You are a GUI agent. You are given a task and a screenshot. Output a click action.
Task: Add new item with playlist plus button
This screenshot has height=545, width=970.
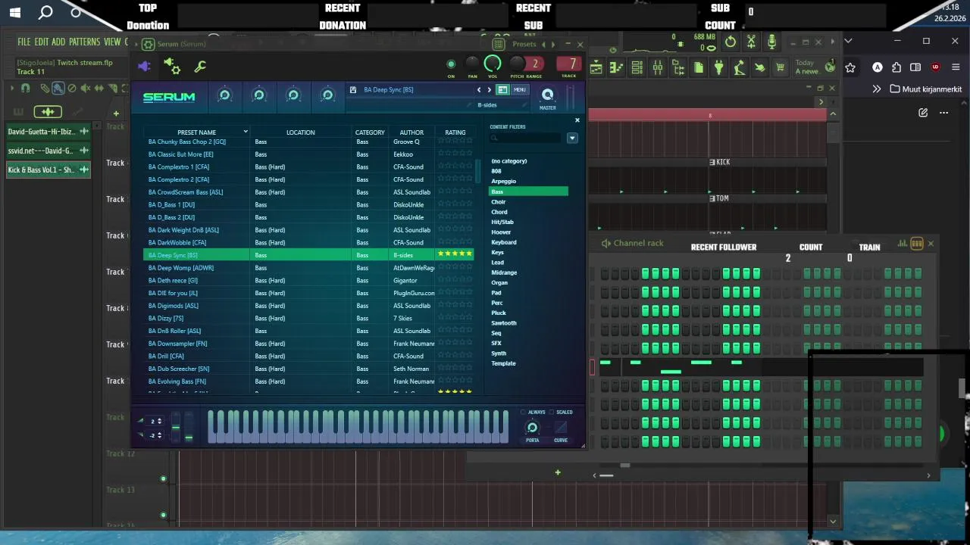click(x=116, y=114)
